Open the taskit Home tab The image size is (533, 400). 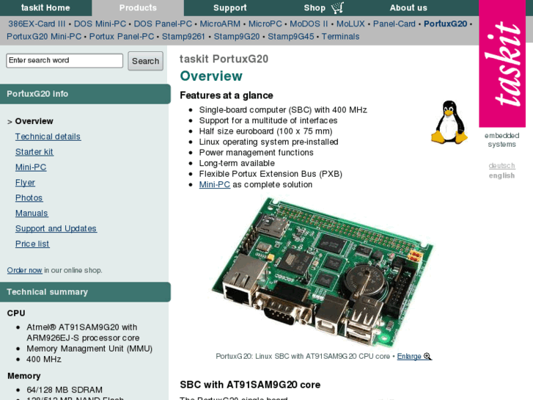(x=45, y=8)
